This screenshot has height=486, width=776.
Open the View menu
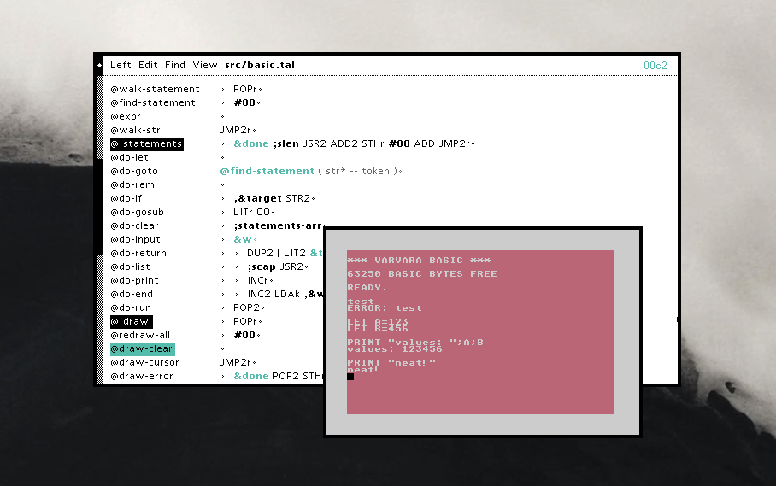tap(205, 65)
